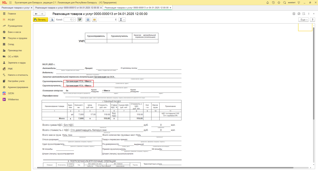Click the РМК cash register icon
The width and height of the screenshot is (318, 171).
click(4, 69)
